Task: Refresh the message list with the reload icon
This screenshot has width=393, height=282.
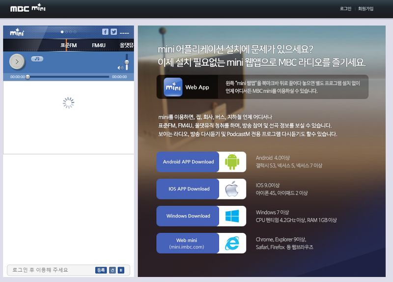Action: [x=112, y=270]
